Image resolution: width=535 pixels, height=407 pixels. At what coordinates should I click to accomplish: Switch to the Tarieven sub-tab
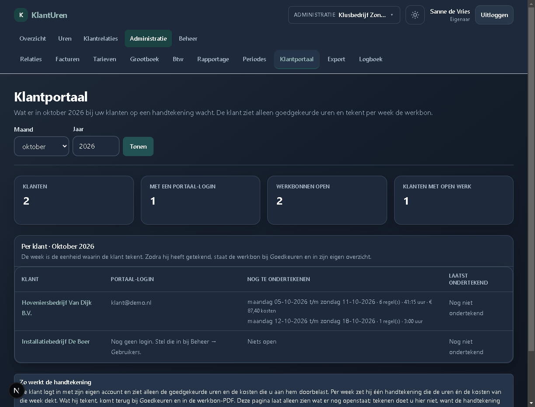coord(105,59)
